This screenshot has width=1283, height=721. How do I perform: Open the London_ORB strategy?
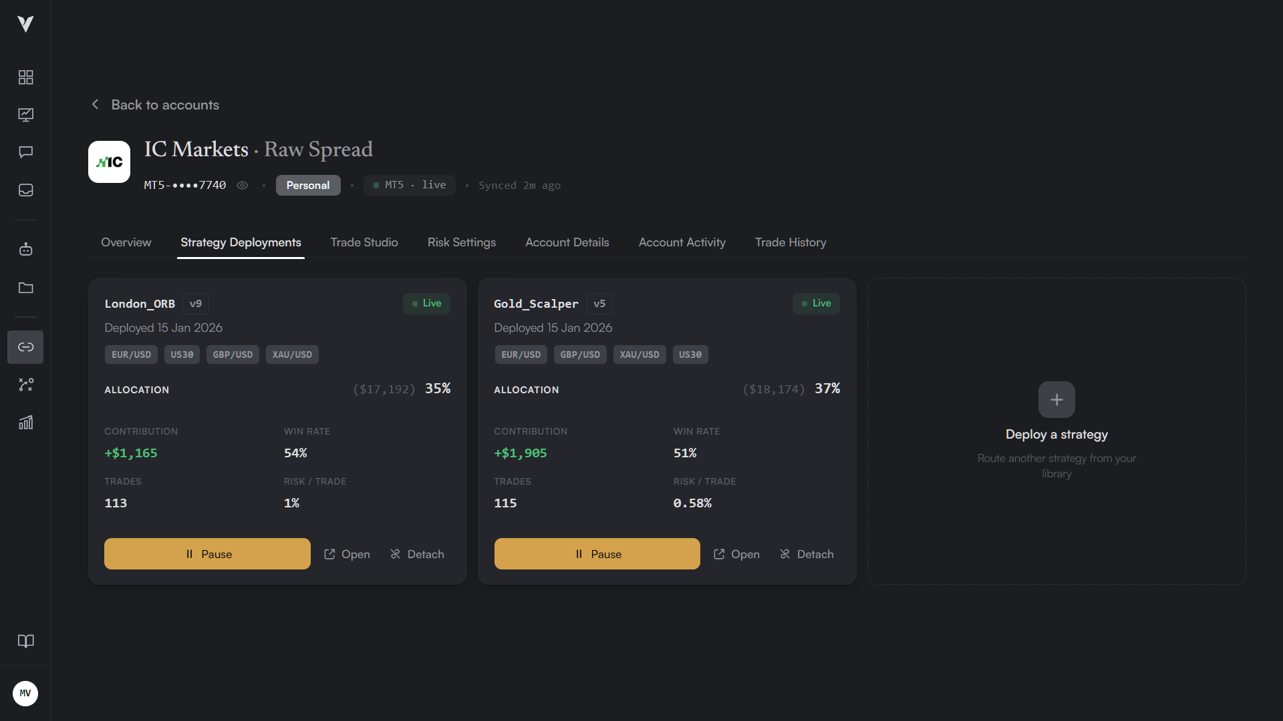pyautogui.click(x=347, y=554)
